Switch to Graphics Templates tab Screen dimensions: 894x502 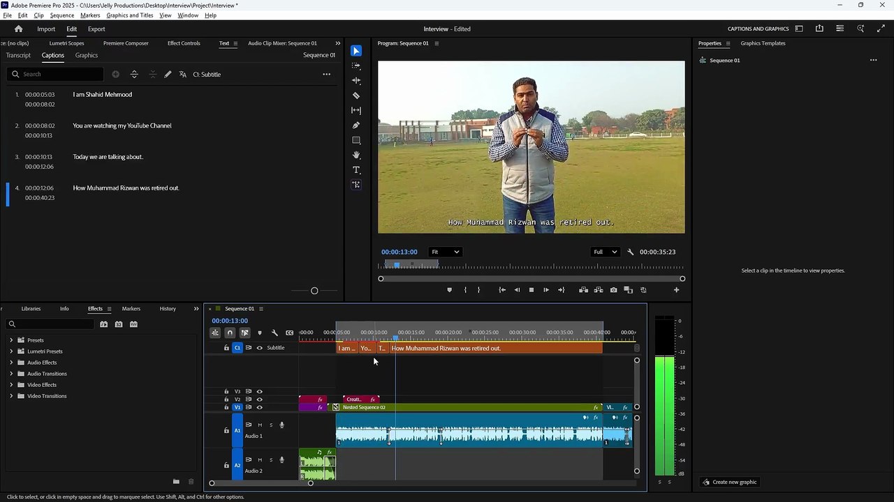click(x=763, y=43)
